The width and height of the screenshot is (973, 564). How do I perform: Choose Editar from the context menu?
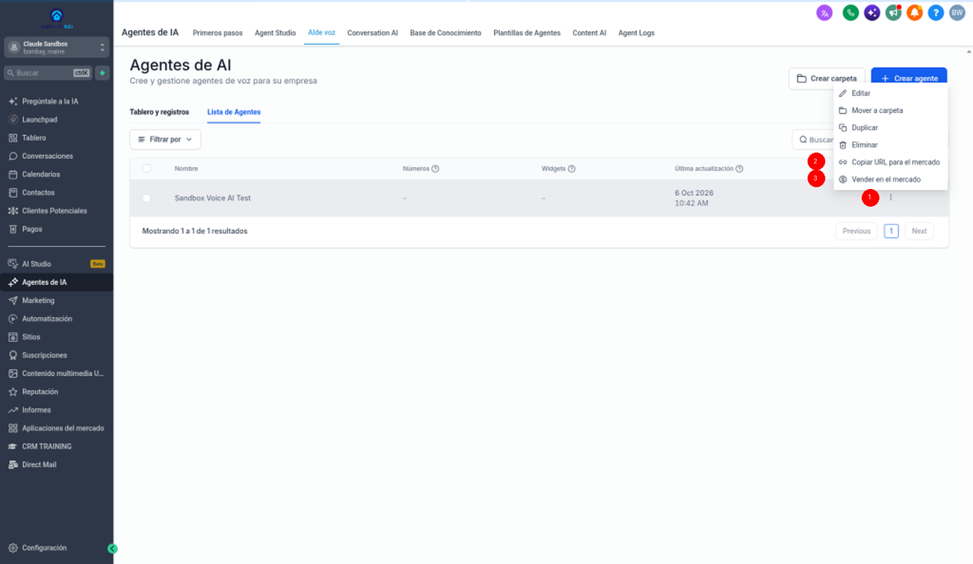890,93
